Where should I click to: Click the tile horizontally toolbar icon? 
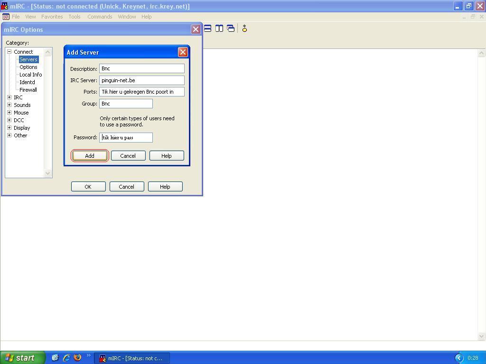pyautogui.click(x=208, y=29)
